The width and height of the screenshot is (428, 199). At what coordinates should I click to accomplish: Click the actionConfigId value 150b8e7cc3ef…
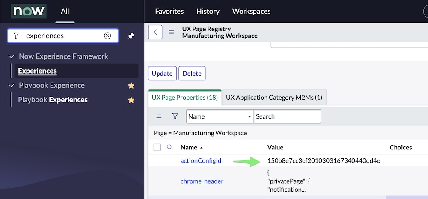coord(324,161)
